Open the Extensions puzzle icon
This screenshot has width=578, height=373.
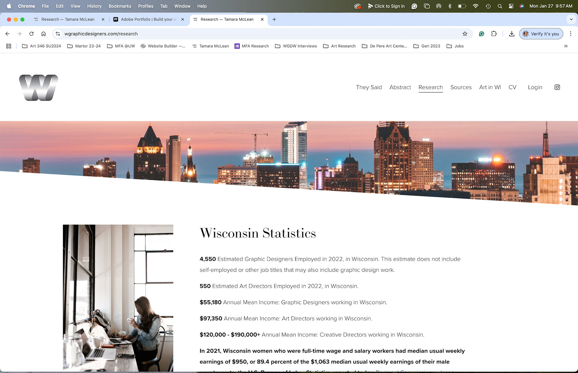click(494, 34)
